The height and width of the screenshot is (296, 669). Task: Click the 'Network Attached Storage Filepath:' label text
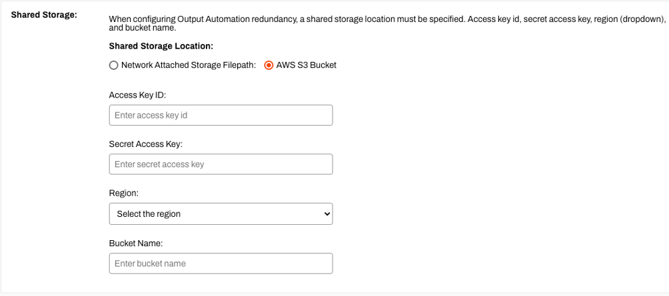(x=188, y=66)
